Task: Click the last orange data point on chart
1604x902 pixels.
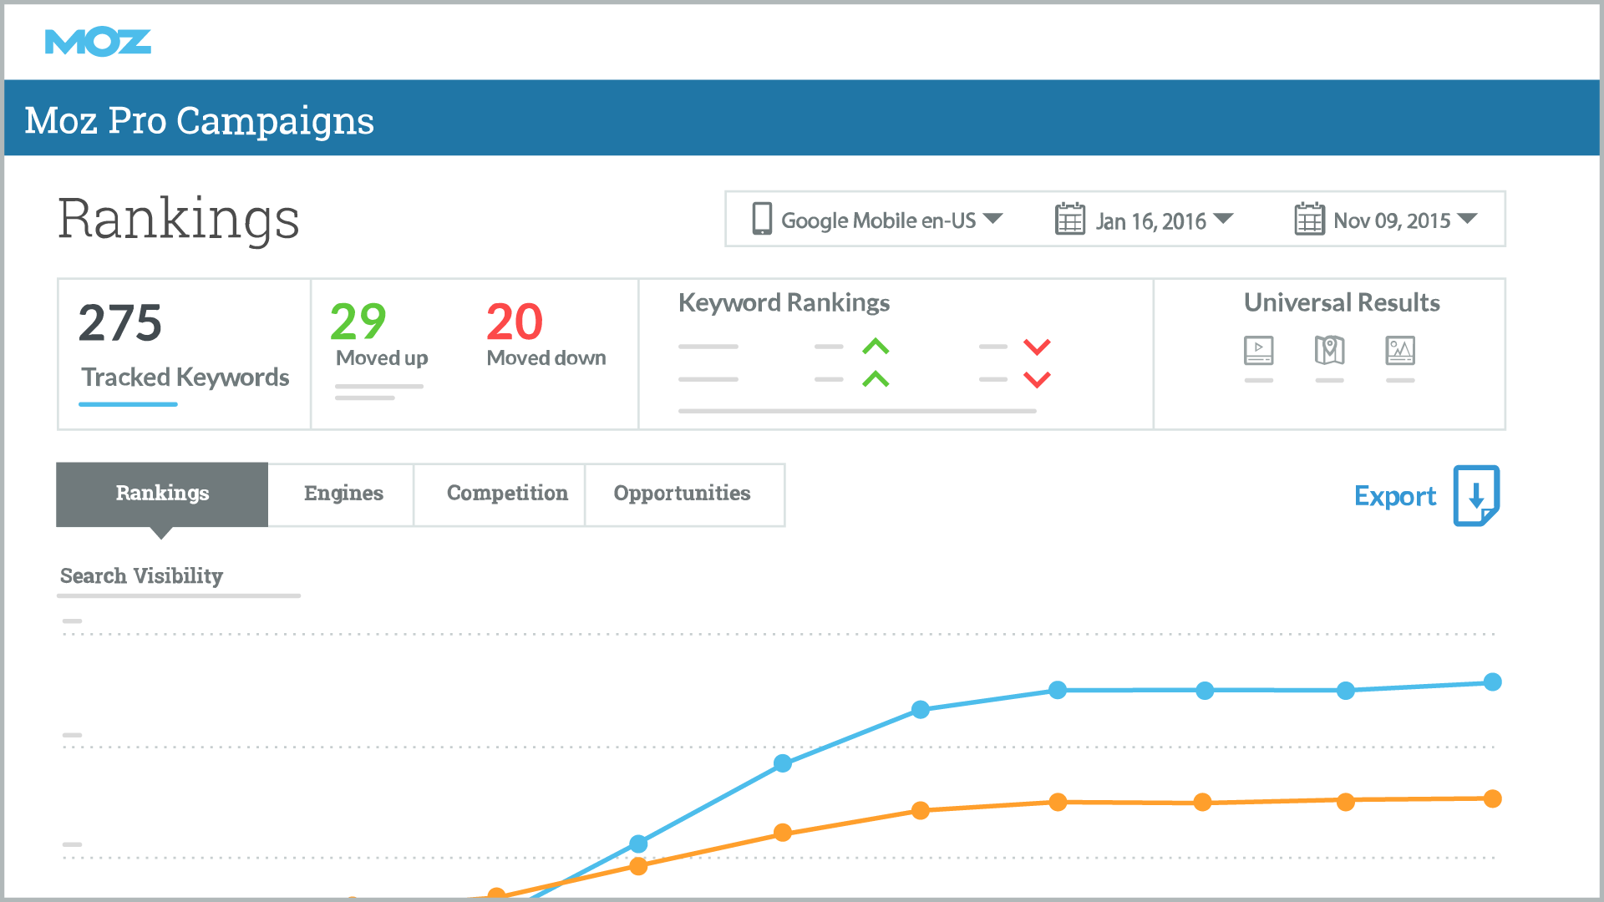Action: (1492, 799)
